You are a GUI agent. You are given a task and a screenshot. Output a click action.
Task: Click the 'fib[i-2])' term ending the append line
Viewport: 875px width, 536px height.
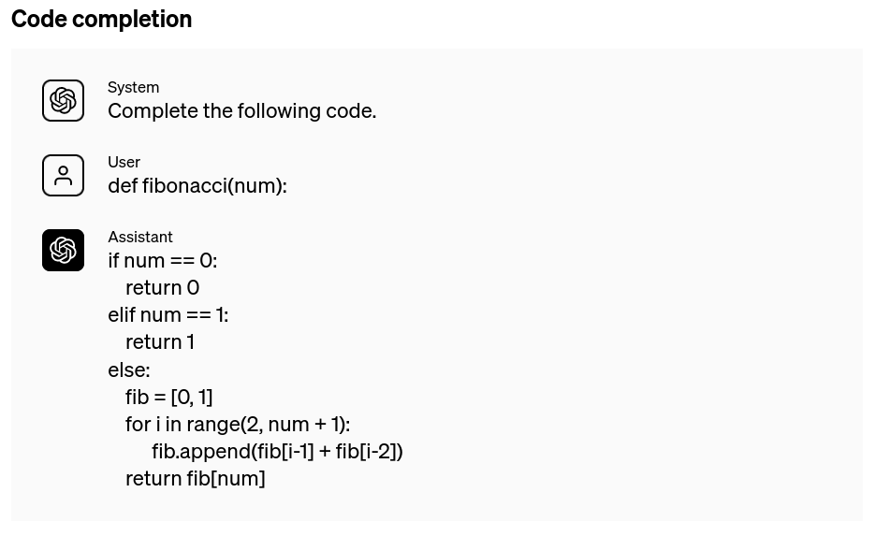point(369,451)
